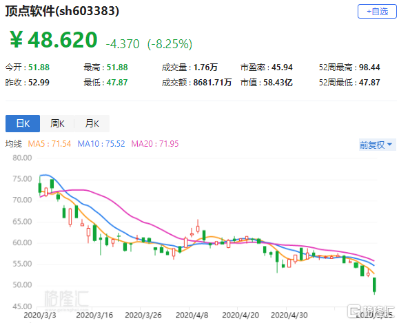Click the current price ¥48.620
This screenshot has width=399, height=323.
[x=54, y=40]
